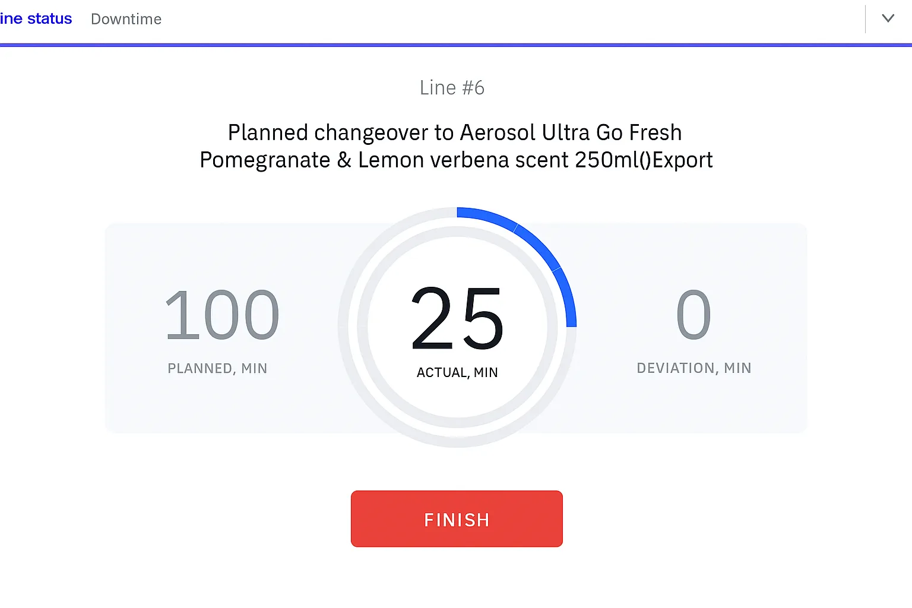
Task: Click the DEVIATION, MIN label
Action: [694, 368]
